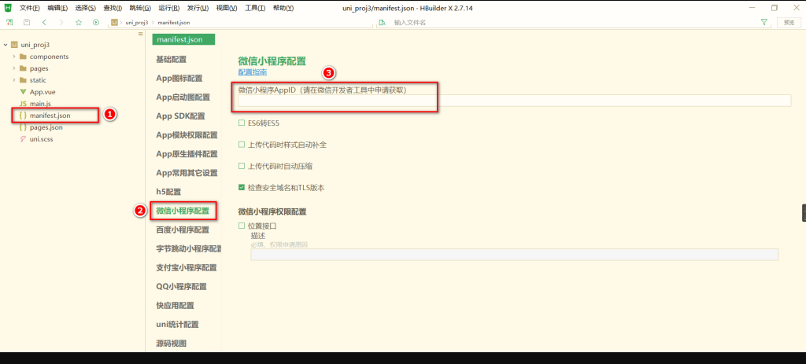Open App SDK配置 settings section
Viewport: 806px width, 364px height.
(180, 116)
